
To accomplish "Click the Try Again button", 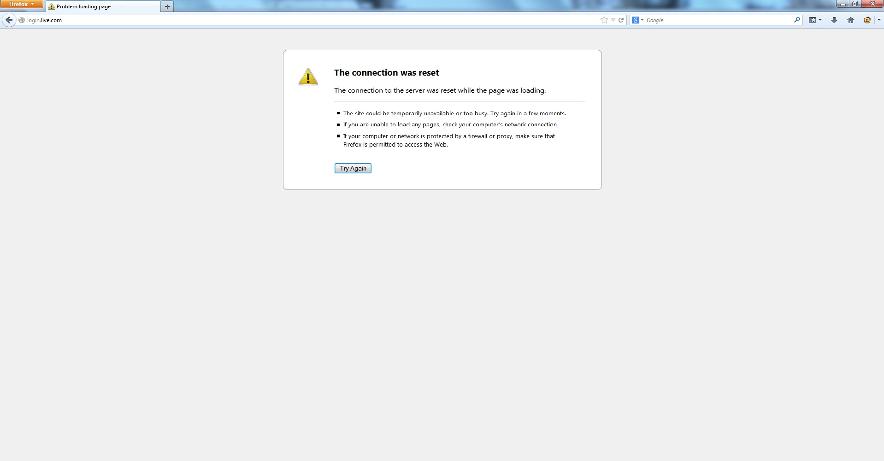I will click(353, 168).
